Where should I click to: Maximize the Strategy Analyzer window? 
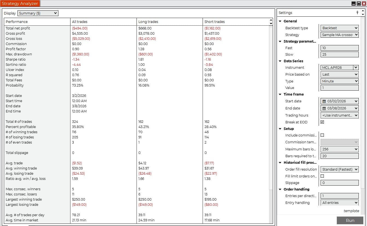[x=359, y=4]
